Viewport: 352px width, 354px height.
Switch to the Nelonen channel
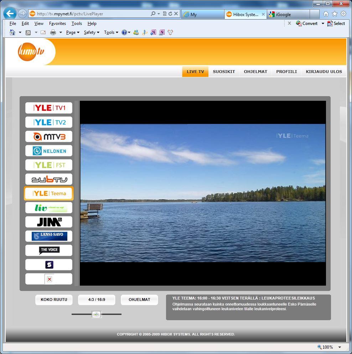49,151
